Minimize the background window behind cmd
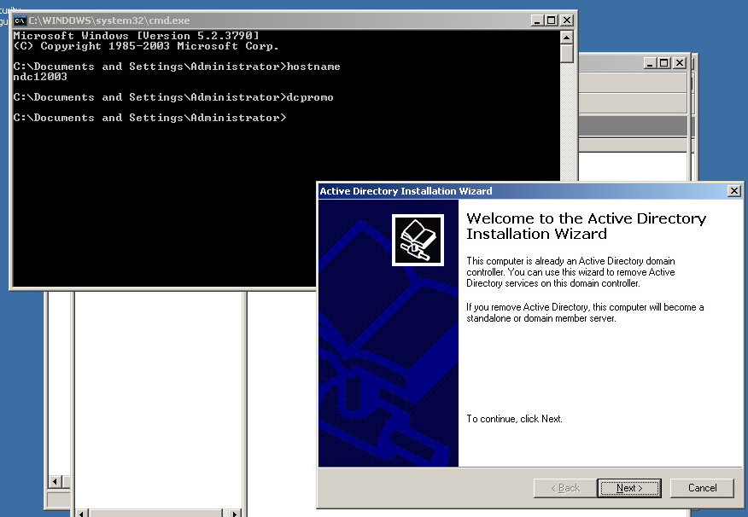Screen dimensions: 748x517 point(650,62)
